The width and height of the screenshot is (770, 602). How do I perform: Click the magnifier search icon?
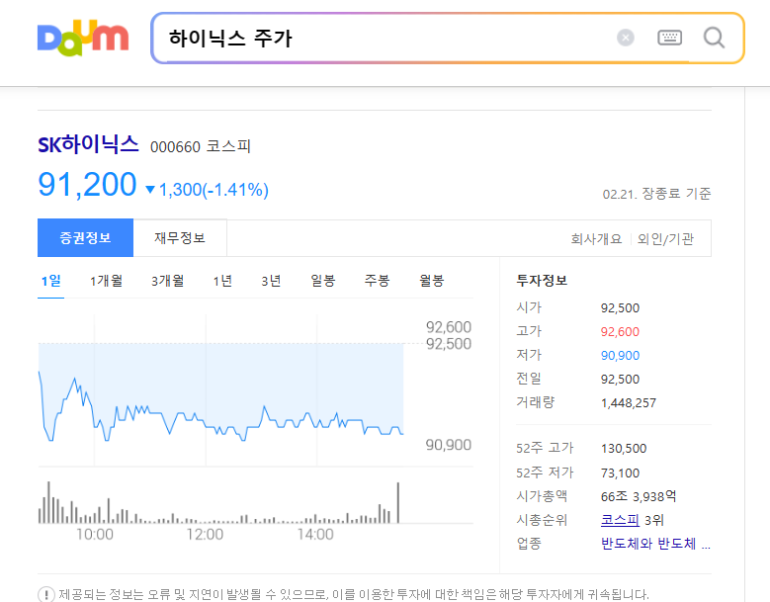pyautogui.click(x=714, y=38)
